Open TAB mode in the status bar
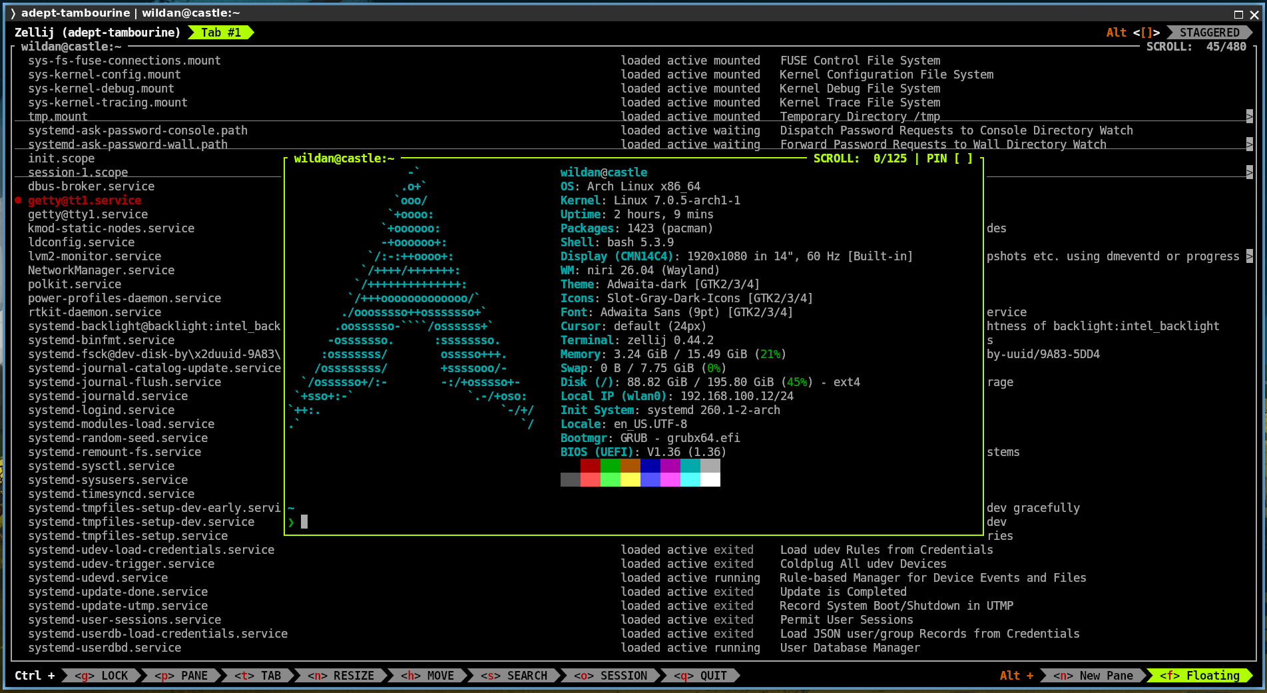Image resolution: width=1267 pixels, height=693 pixels. tap(258, 676)
